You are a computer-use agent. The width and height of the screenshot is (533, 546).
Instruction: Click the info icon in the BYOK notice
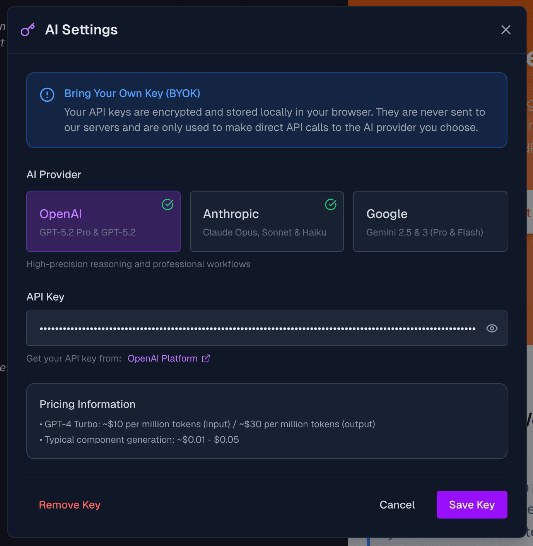tap(47, 95)
